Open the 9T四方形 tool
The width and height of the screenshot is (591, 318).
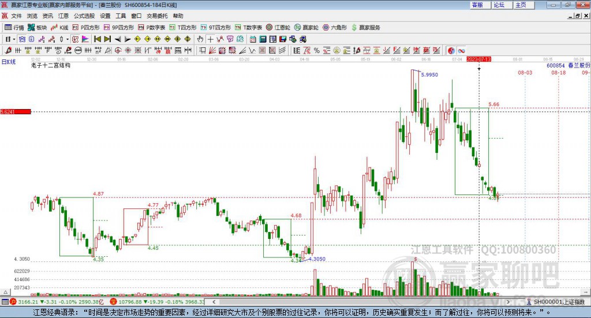tap(216, 28)
